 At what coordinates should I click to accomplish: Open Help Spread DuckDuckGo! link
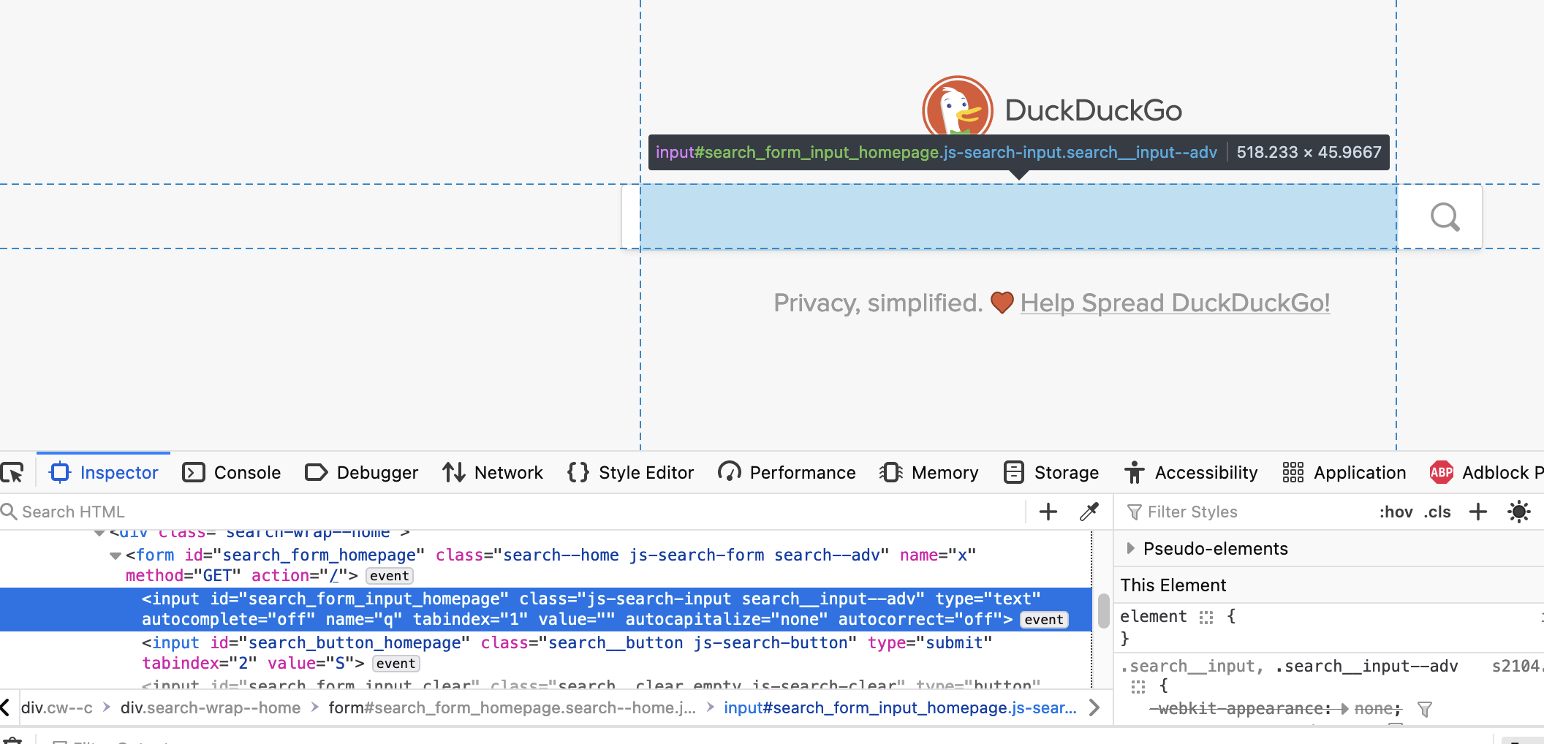(1175, 303)
